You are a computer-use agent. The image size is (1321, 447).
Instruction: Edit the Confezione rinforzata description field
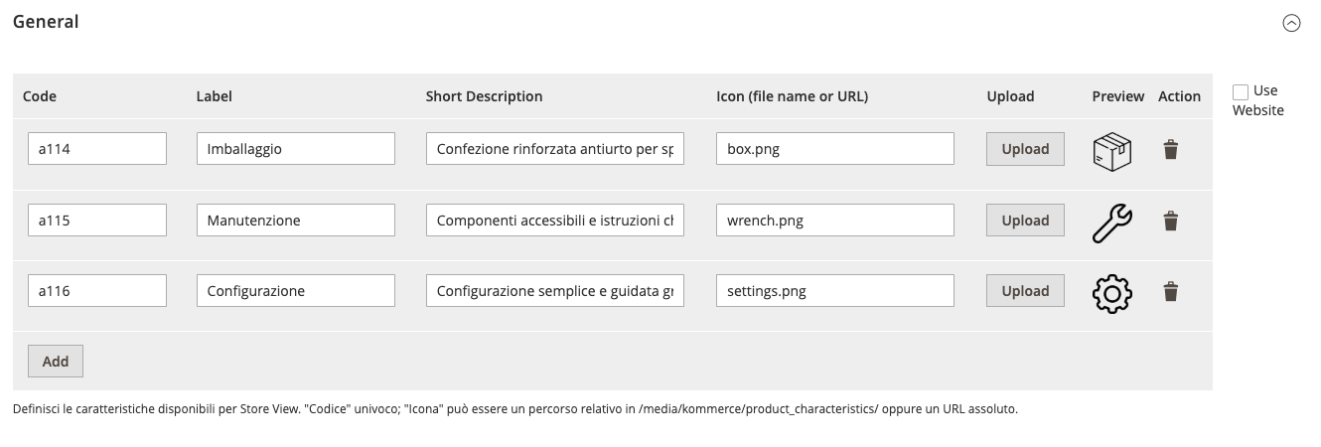[x=555, y=149]
